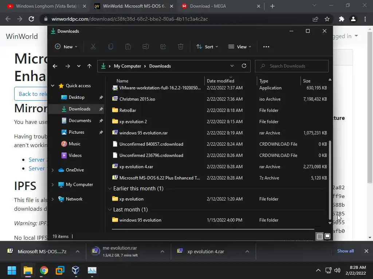This screenshot has width=373, height=279.
Task: Open recent locations dropdown chevron
Action: (79, 66)
